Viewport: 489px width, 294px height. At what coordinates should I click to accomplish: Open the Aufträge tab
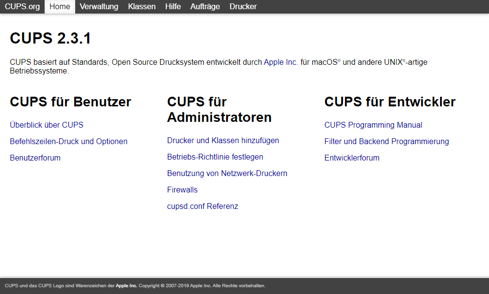pos(205,7)
